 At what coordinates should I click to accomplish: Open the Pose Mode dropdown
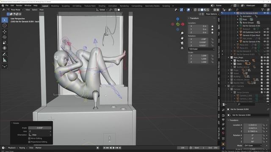point(16,10)
